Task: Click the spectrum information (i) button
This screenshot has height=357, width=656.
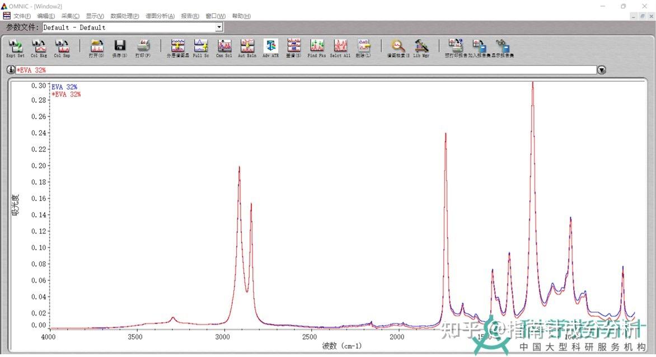Action: [x=11, y=70]
